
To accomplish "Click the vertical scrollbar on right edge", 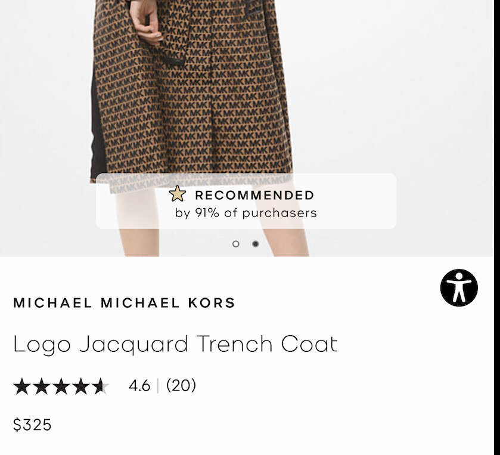I will pos(497,228).
